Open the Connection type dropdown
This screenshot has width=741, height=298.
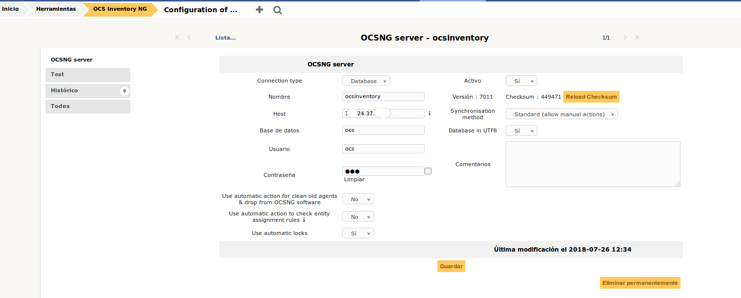pos(366,81)
